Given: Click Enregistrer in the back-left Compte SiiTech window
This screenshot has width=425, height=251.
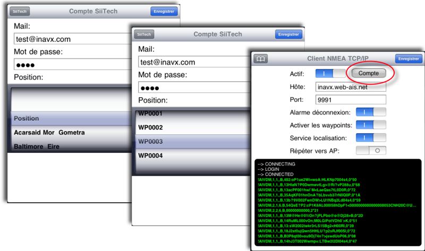Looking at the screenshot, I should click(x=164, y=11).
